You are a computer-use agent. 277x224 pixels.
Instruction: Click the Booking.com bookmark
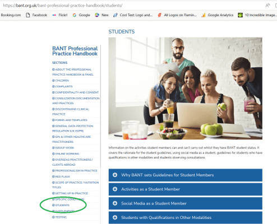11,15
